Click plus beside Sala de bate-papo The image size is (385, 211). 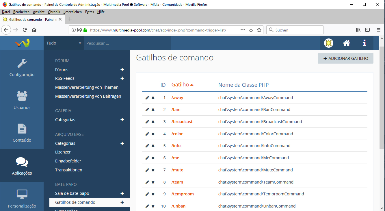122,193
